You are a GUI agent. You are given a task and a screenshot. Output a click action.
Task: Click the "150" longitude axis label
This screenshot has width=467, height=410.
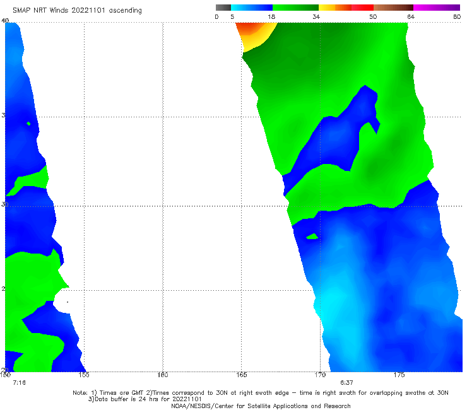(5, 375)
